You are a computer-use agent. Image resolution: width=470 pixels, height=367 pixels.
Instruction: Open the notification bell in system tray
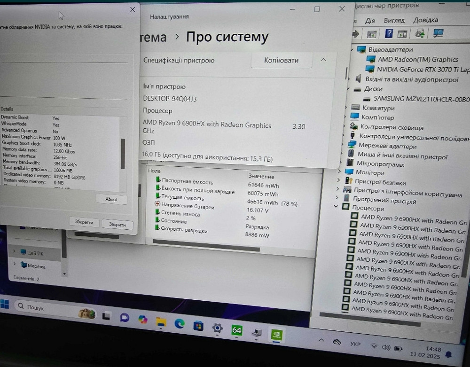448,354
